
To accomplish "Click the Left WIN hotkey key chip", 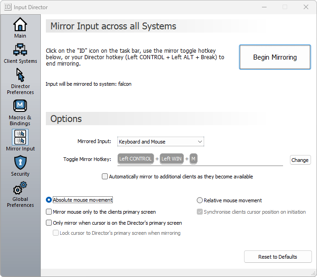I will 172,159.
